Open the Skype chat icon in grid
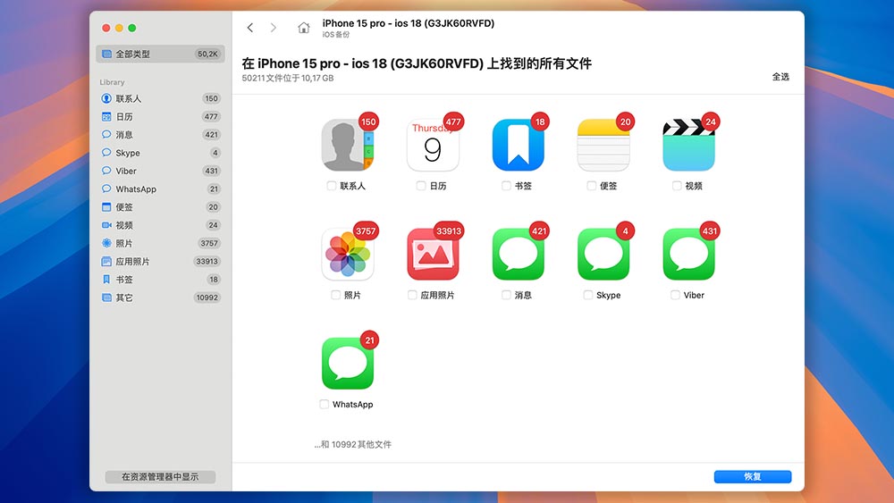The height and width of the screenshot is (503, 894). point(603,254)
